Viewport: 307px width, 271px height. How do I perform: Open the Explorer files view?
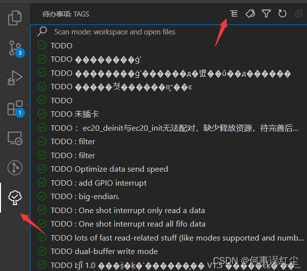[x=14, y=18]
